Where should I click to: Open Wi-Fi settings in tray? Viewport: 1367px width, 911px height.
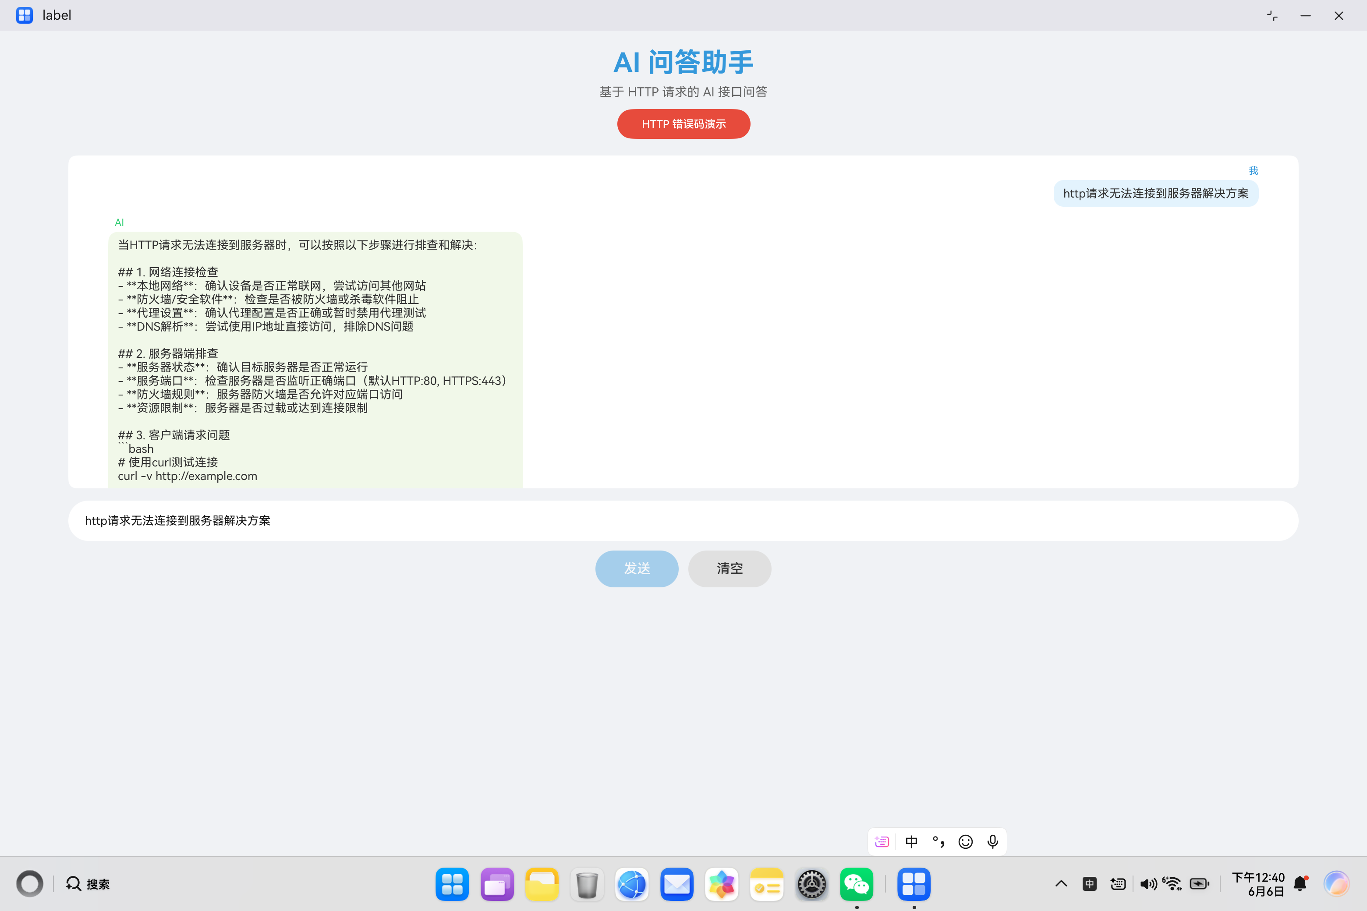[x=1172, y=884]
